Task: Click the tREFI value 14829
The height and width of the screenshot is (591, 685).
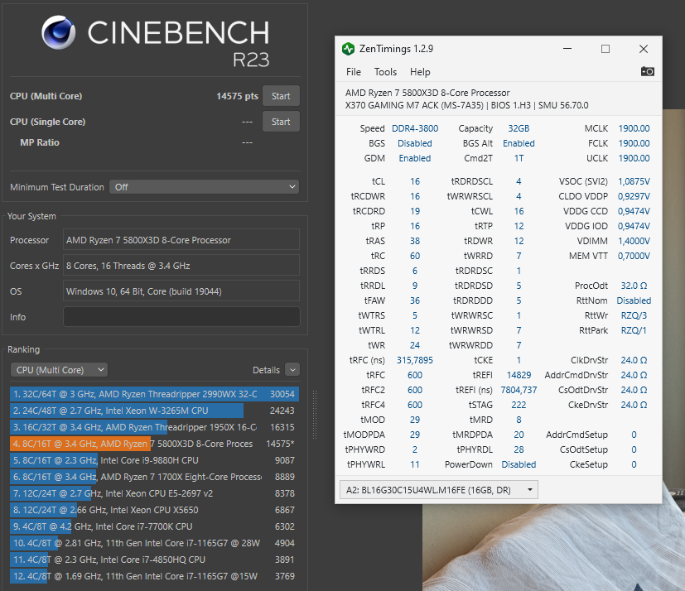Action: click(x=519, y=375)
